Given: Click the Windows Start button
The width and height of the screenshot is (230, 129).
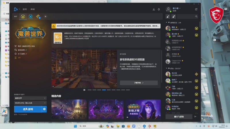Looking at the screenshot, I should (75, 126).
